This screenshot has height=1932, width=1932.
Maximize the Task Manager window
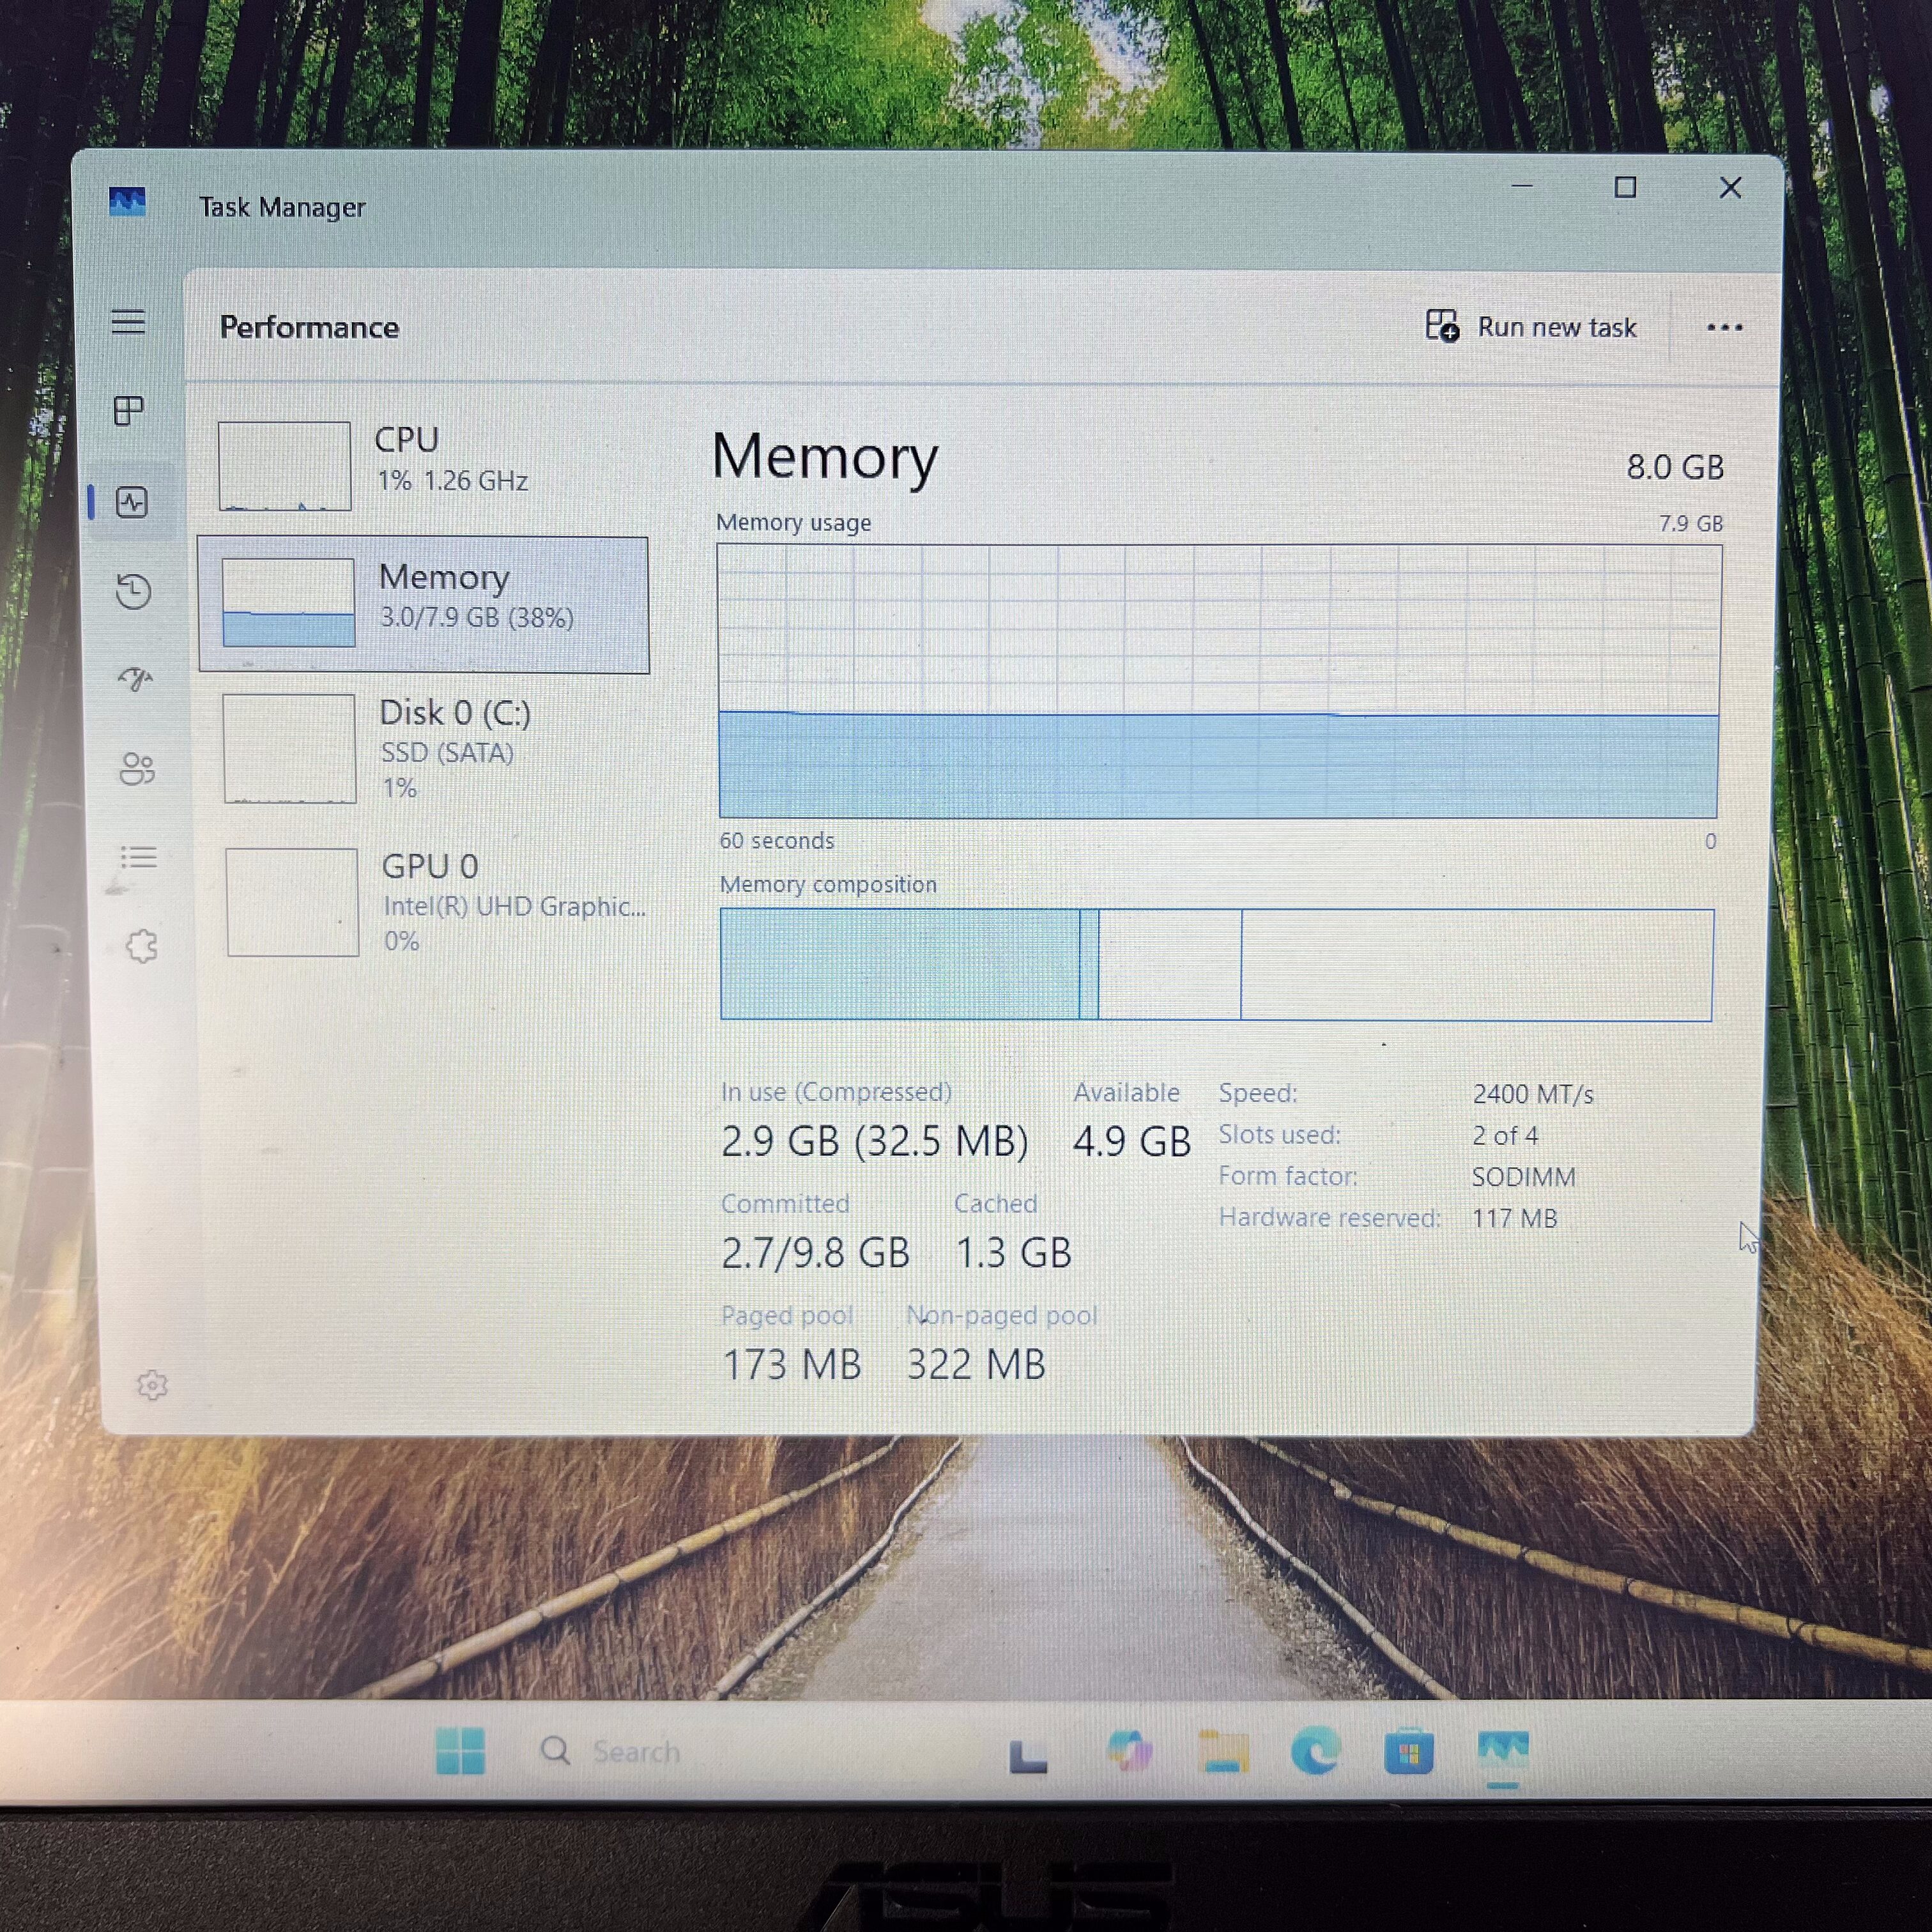click(x=1626, y=187)
